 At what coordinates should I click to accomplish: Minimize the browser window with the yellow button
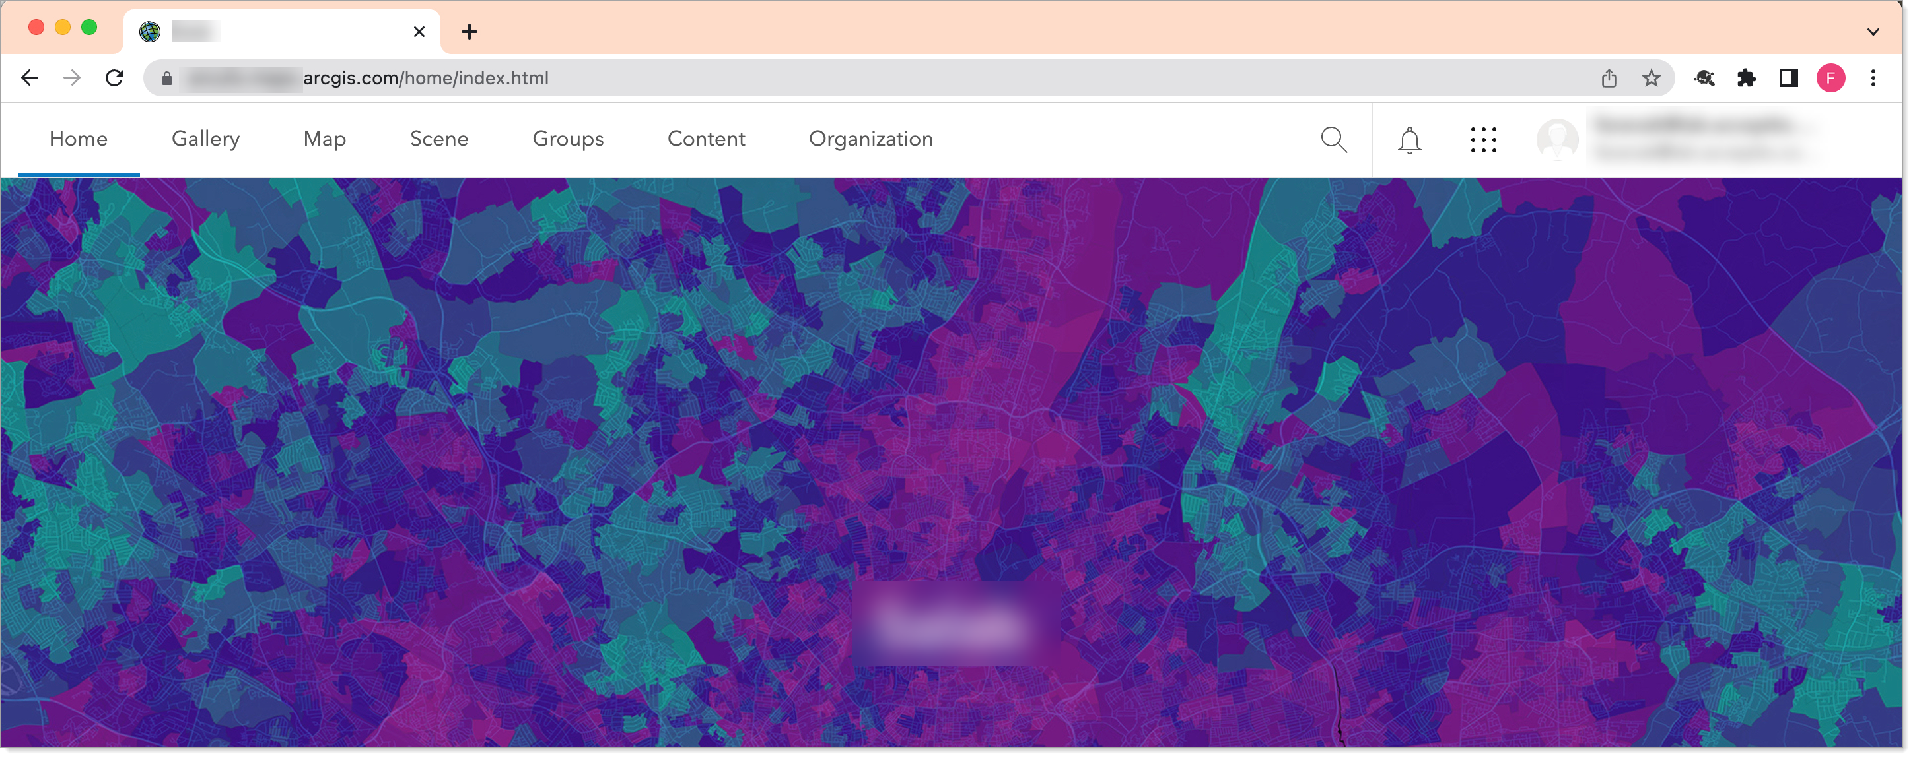click(62, 28)
